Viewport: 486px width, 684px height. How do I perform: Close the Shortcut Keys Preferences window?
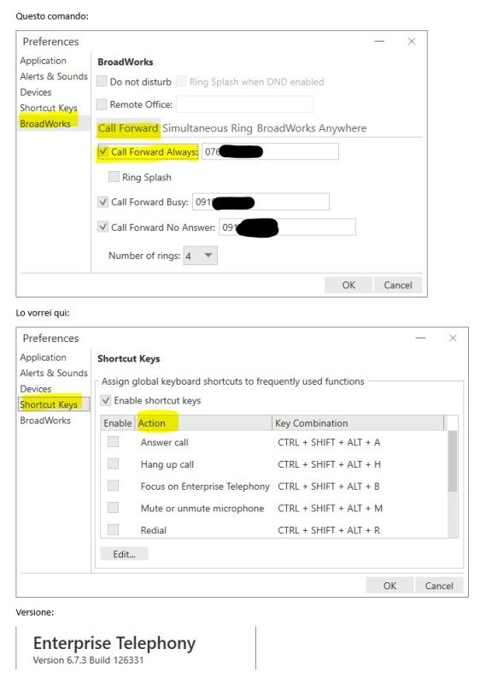453,338
